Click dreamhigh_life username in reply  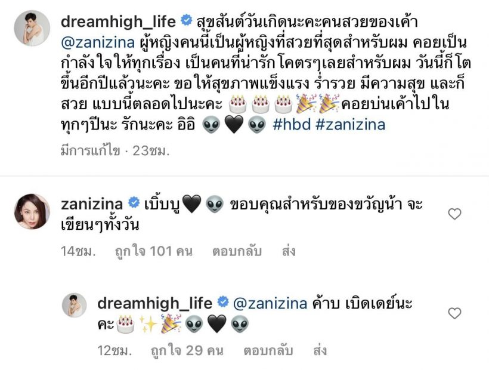[154, 303]
